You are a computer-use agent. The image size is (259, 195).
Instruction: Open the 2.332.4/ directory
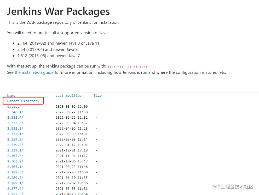(15, 117)
